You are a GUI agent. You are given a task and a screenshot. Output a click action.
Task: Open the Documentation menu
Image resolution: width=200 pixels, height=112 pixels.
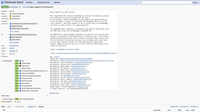(x=44, y=2)
